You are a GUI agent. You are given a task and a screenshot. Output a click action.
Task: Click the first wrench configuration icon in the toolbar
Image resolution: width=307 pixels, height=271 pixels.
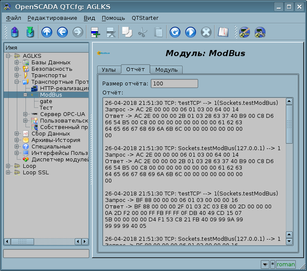[244, 32]
